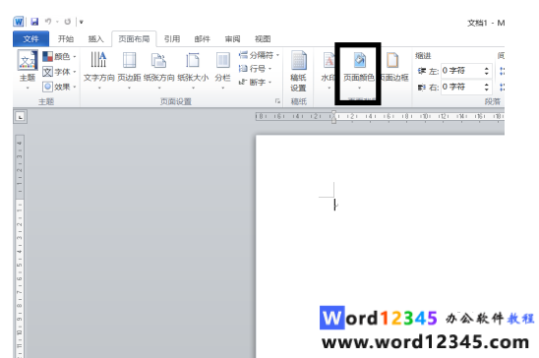Click the 文字方向 text direction icon

click(x=98, y=60)
